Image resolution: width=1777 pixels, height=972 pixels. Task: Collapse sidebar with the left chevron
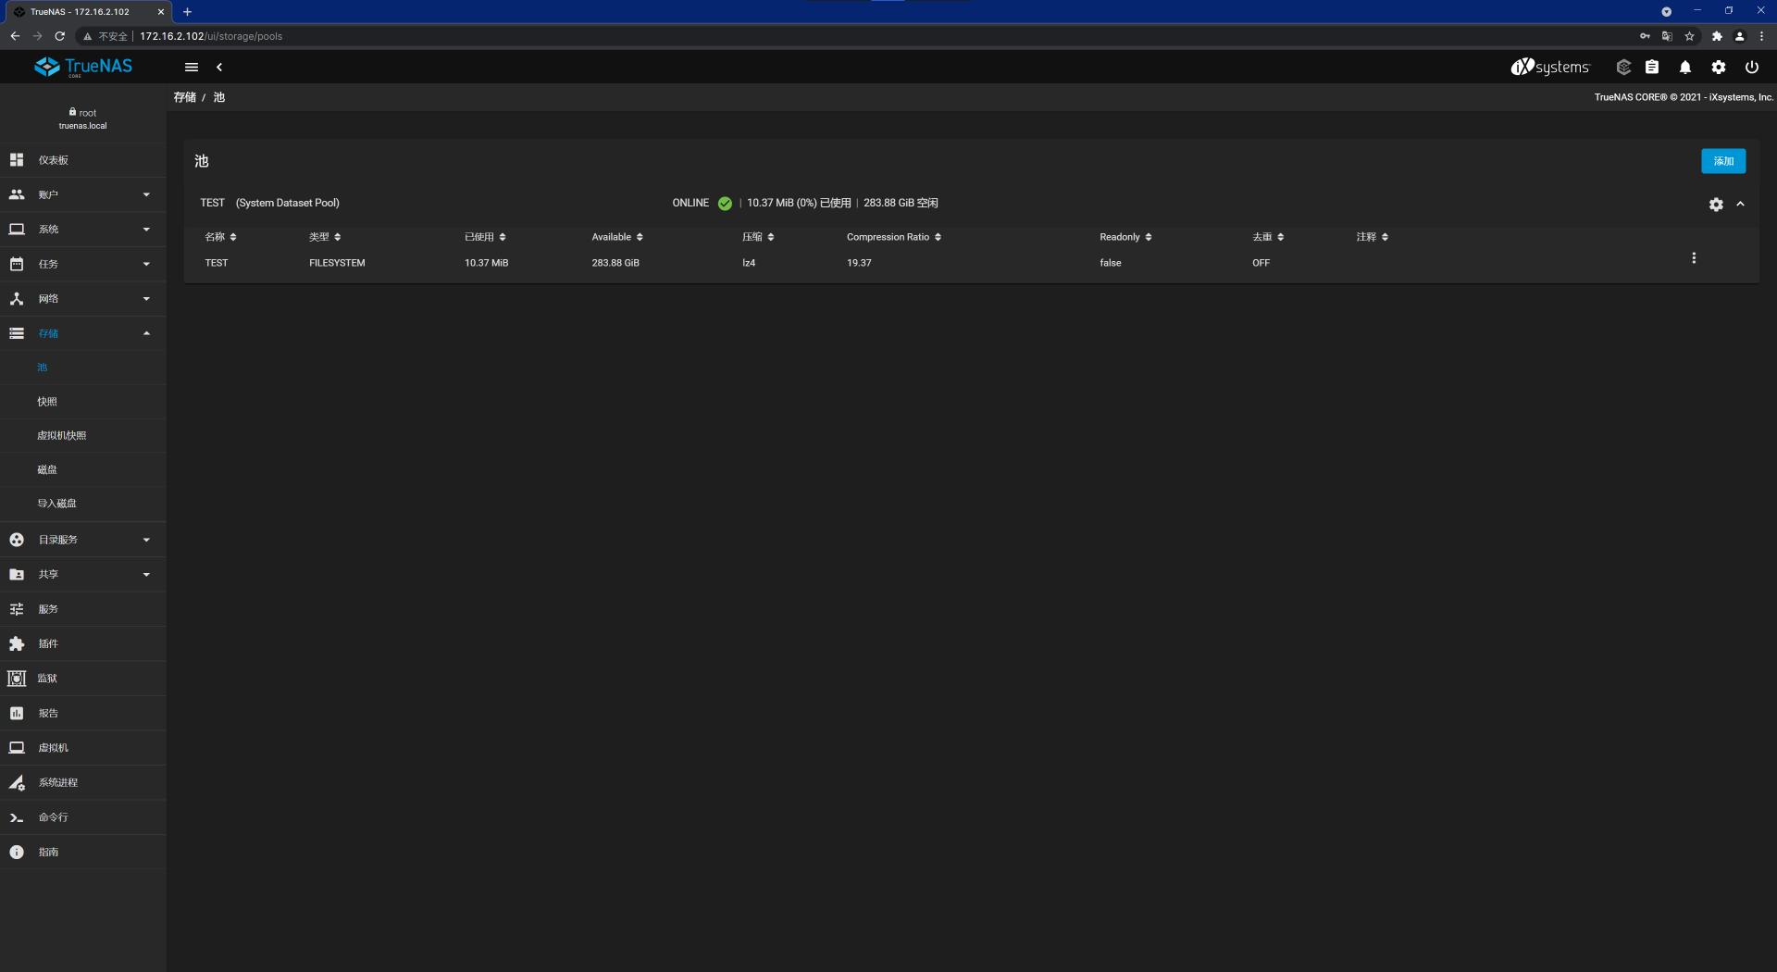coord(219,67)
